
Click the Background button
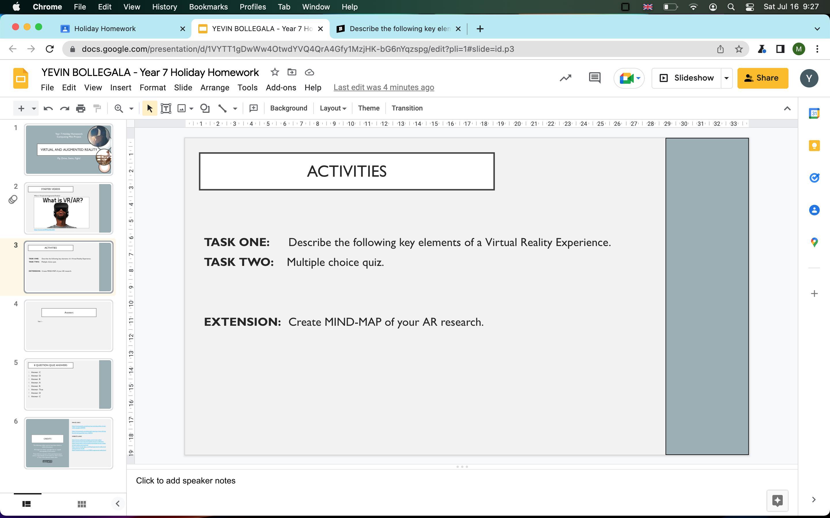point(288,108)
